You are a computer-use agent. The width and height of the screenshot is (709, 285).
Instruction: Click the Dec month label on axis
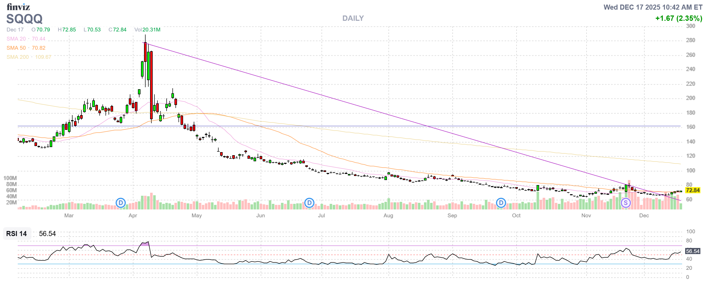(644, 216)
